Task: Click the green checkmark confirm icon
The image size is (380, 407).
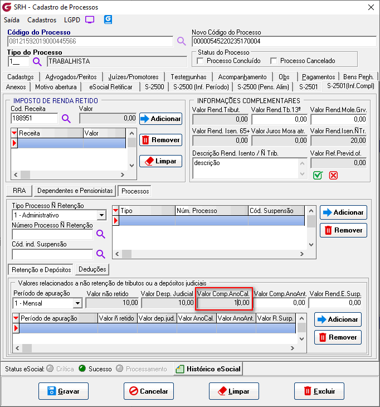Action: 318,175
